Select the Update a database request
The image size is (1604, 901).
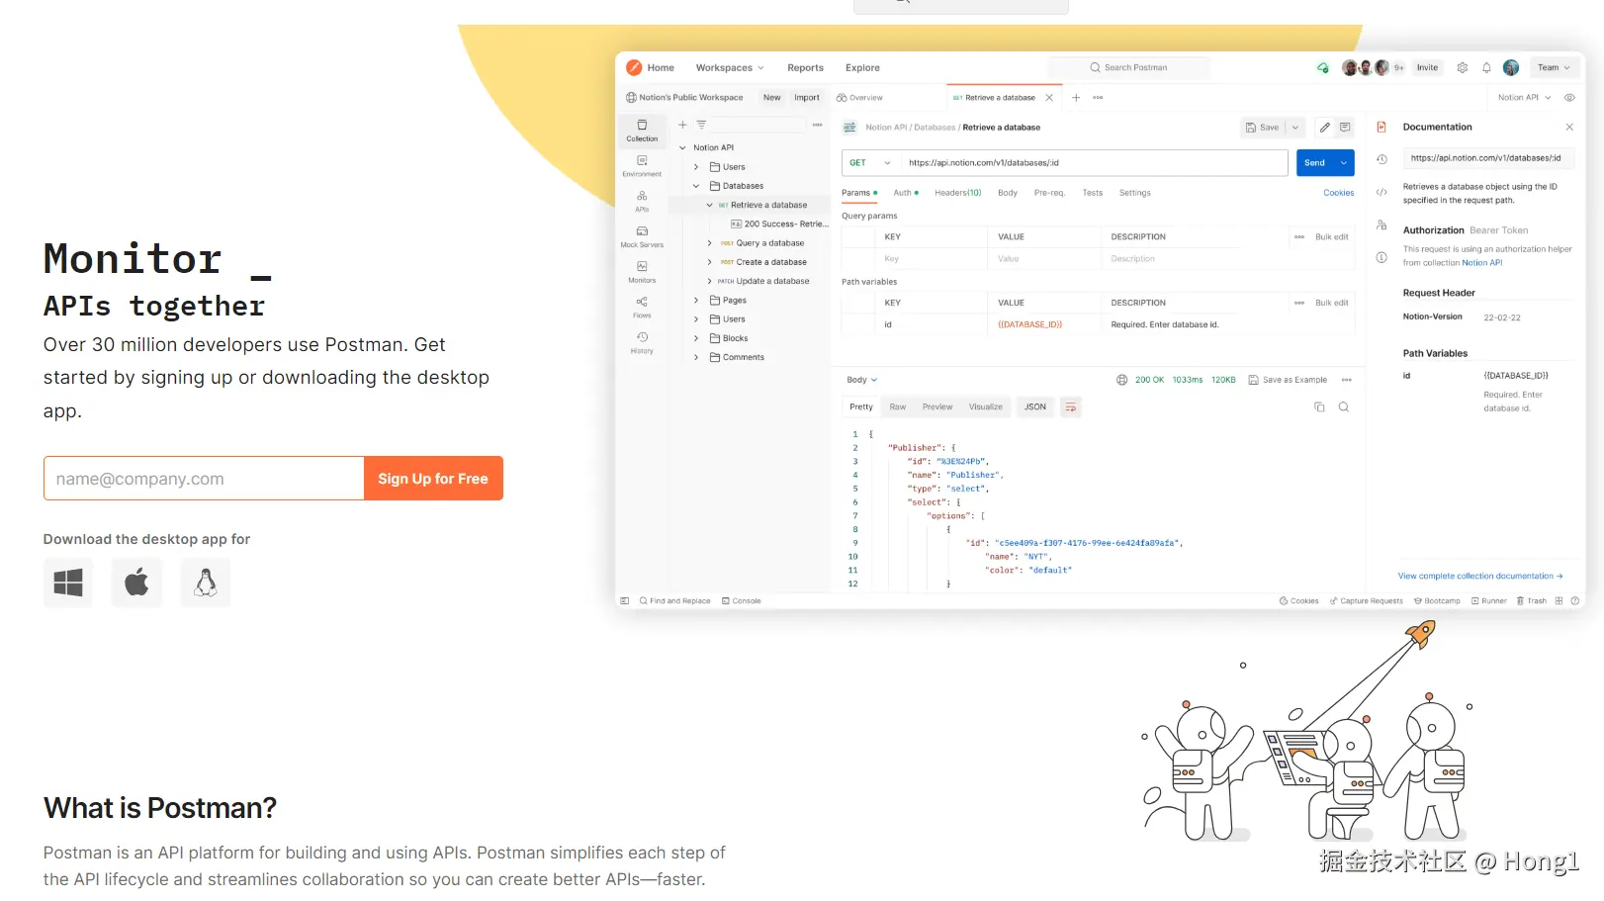click(763, 281)
